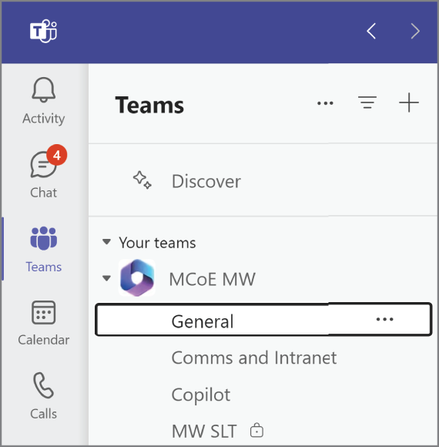
Task: Click the Microsoft Teams logo
Action: 44,31
